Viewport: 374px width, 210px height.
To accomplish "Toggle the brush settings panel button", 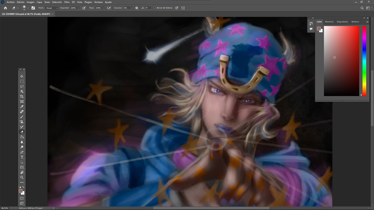I will point(33,8).
